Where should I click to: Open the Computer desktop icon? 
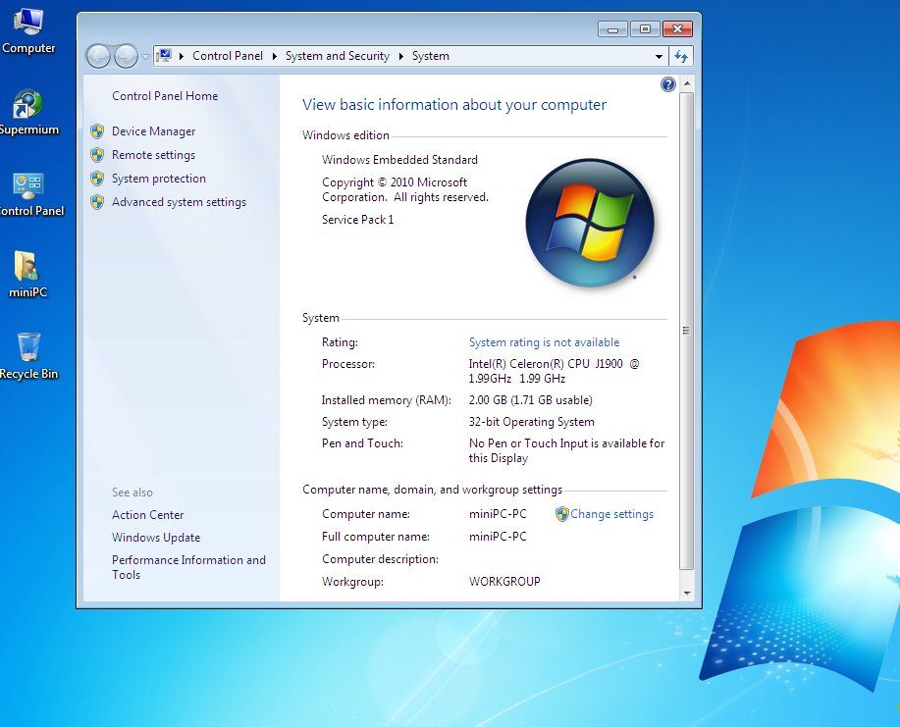coord(27,31)
